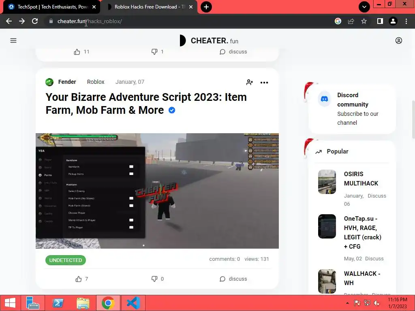The width and height of the screenshot is (415, 311).
Task: Click the address bar URL
Action: pyautogui.click(x=90, y=21)
